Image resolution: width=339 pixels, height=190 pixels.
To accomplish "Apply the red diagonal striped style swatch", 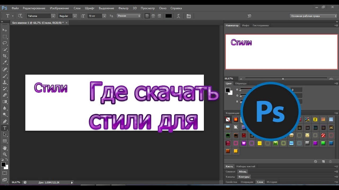I will click(323, 135).
